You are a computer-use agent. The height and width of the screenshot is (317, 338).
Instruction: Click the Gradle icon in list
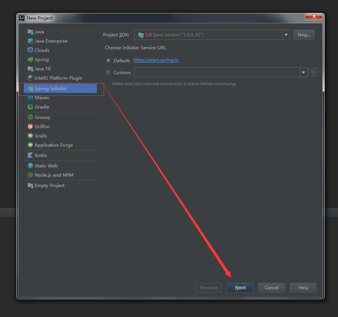[30, 107]
